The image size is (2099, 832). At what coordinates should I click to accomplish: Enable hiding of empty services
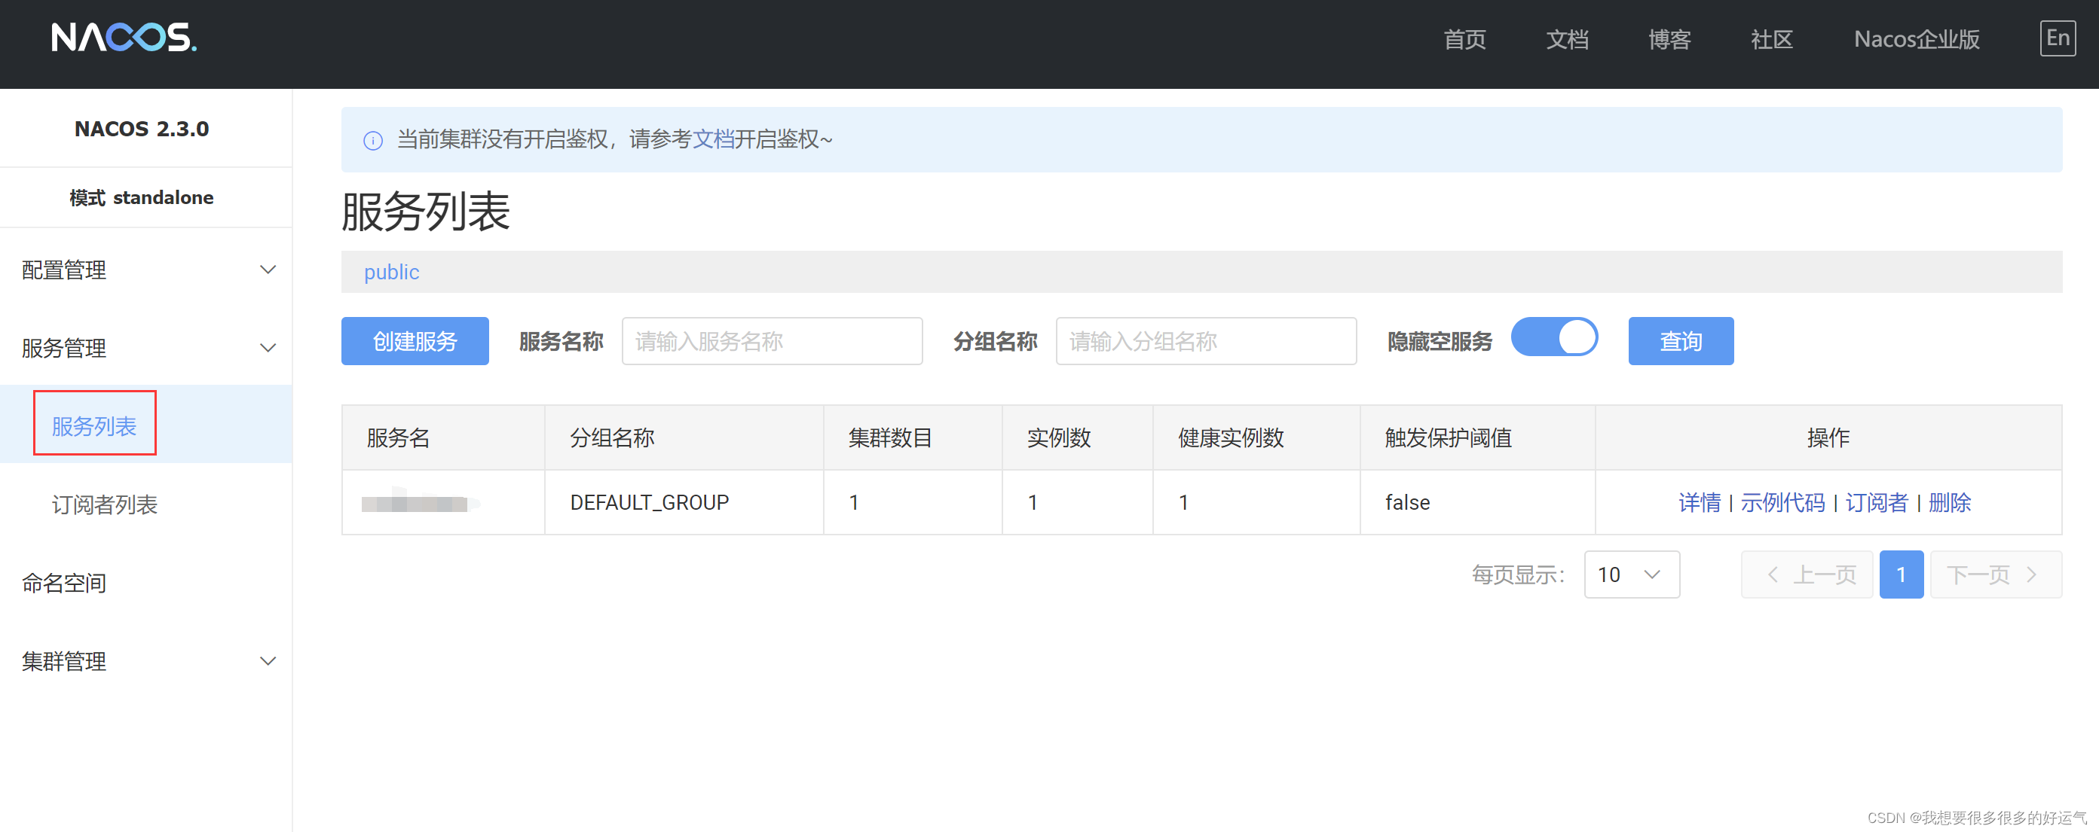click(1555, 337)
